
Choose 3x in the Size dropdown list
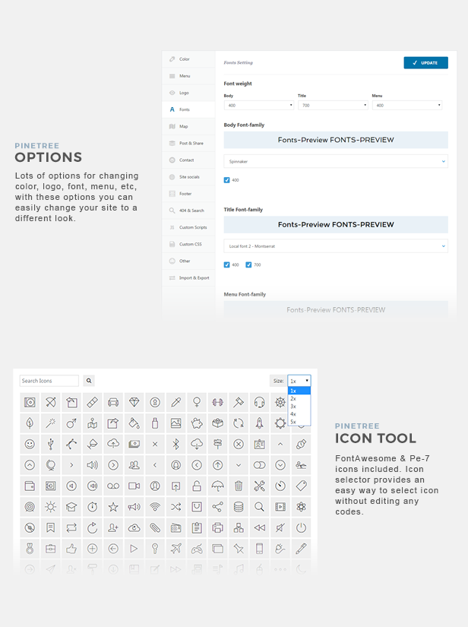[293, 406]
